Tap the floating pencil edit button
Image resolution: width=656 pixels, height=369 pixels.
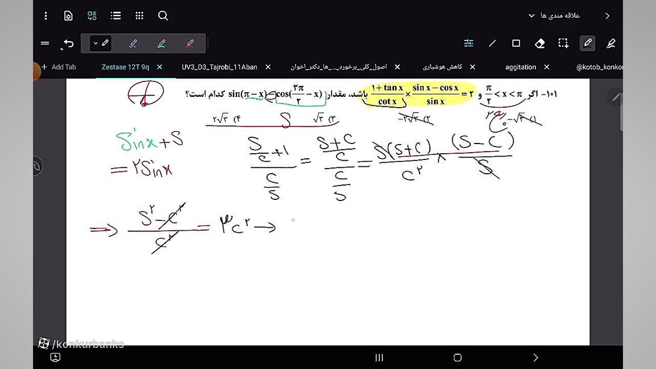click(x=615, y=97)
